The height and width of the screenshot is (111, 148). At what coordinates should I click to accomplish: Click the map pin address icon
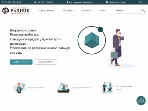point(68,2)
